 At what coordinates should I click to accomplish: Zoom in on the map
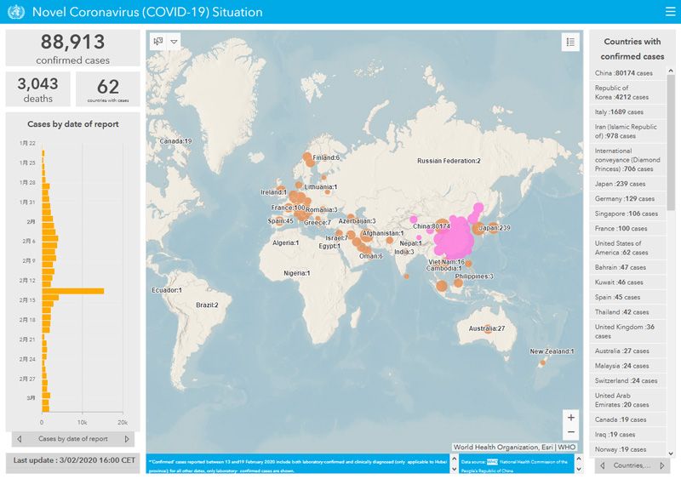pyautogui.click(x=570, y=417)
